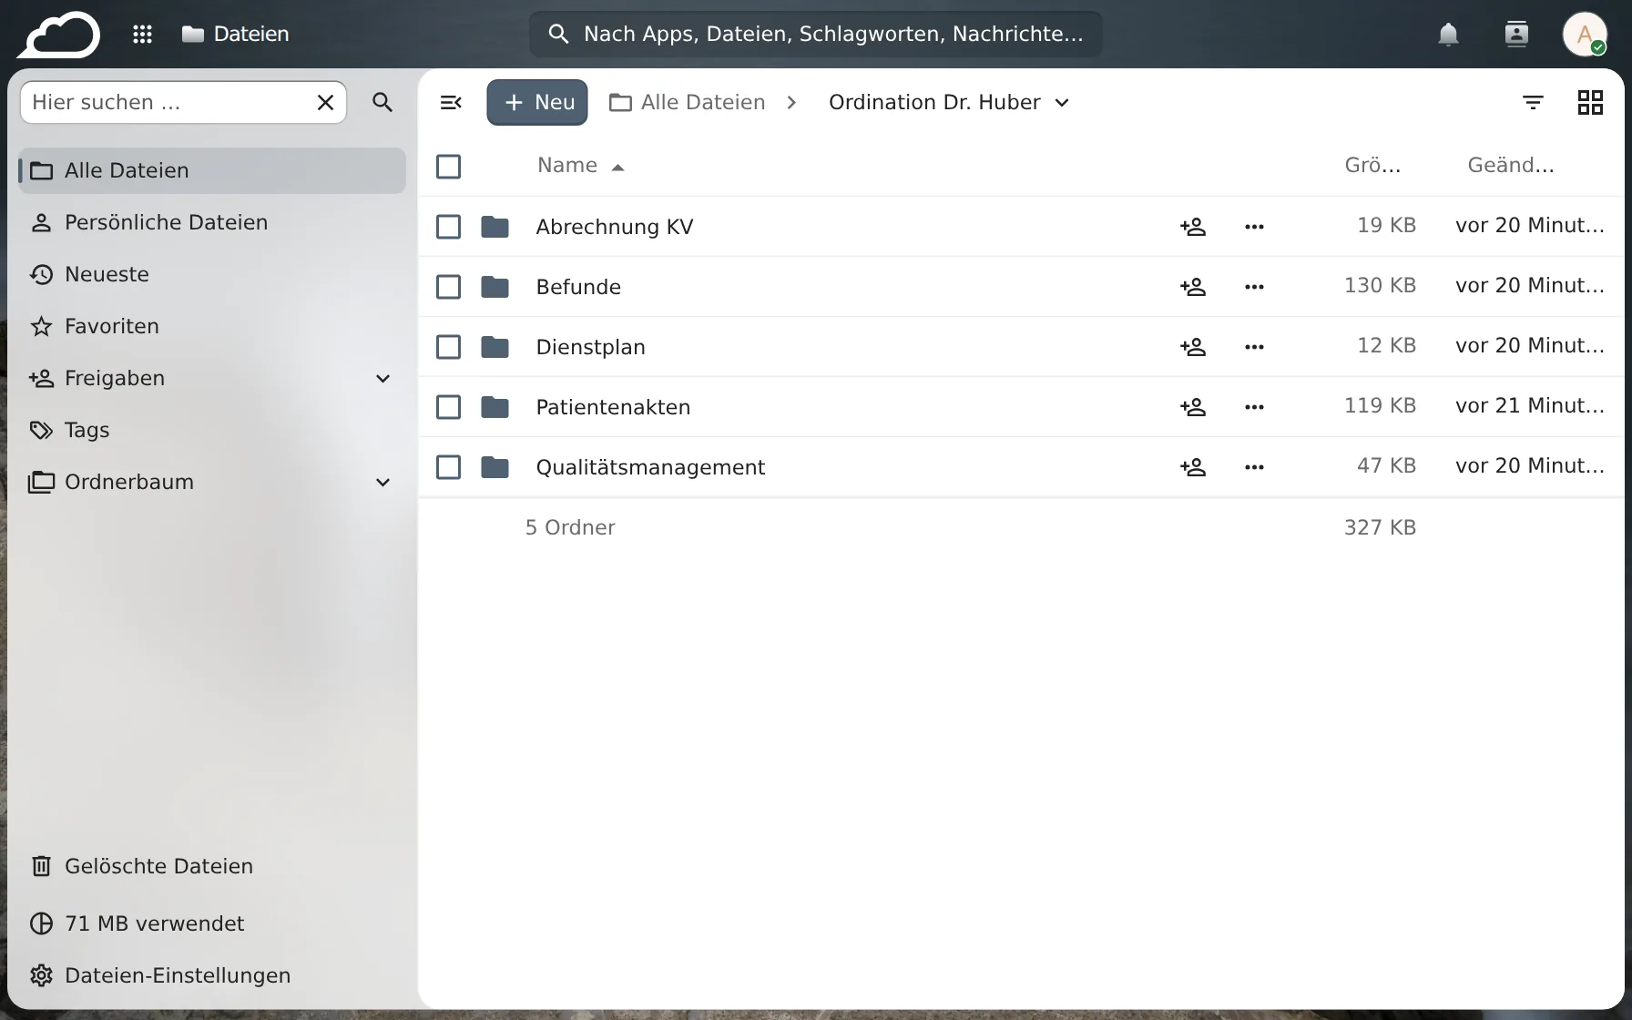The height and width of the screenshot is (1020, 1632).
Task: Open the Favoriten view
Action: tap(212, 327)
